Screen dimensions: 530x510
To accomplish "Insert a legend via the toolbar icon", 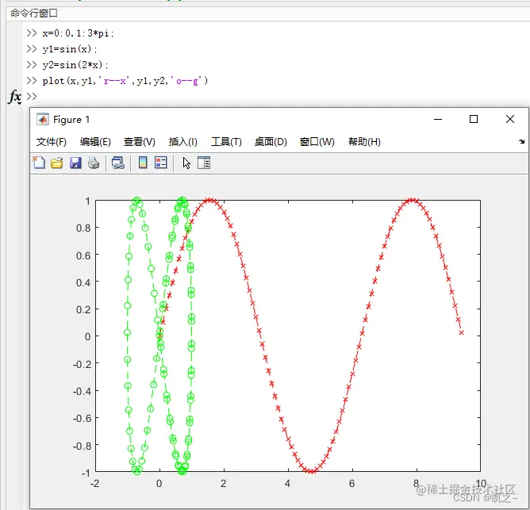I will click(x=161, y=163).
